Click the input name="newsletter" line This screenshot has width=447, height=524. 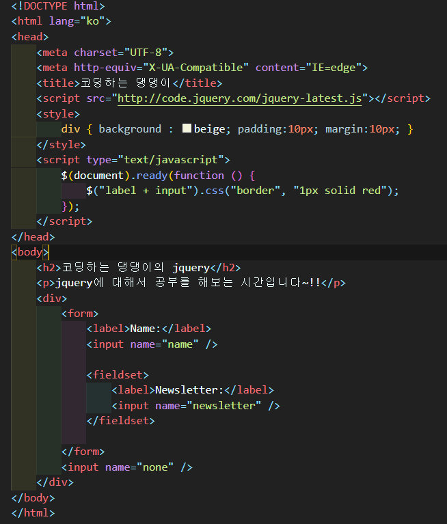pyautogui.click(x=195, y=406)
